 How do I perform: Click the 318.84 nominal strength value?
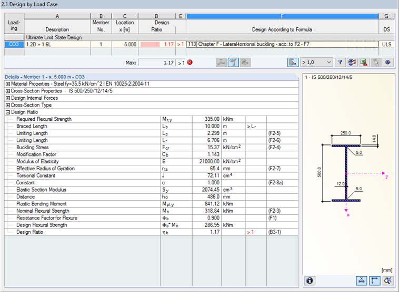click(212, 211)
